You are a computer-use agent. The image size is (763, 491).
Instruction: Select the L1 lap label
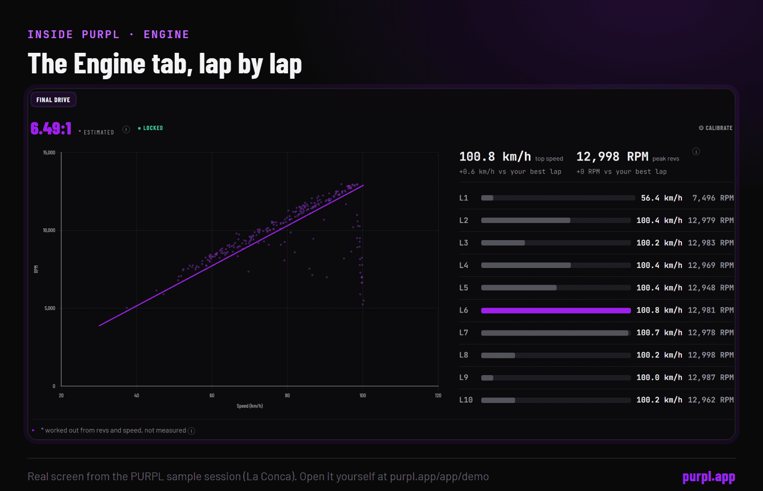point(464,198)
